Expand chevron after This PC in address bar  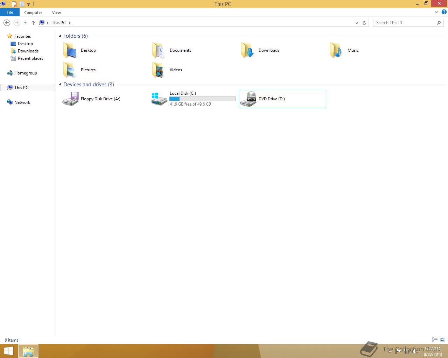click(70, 23)
